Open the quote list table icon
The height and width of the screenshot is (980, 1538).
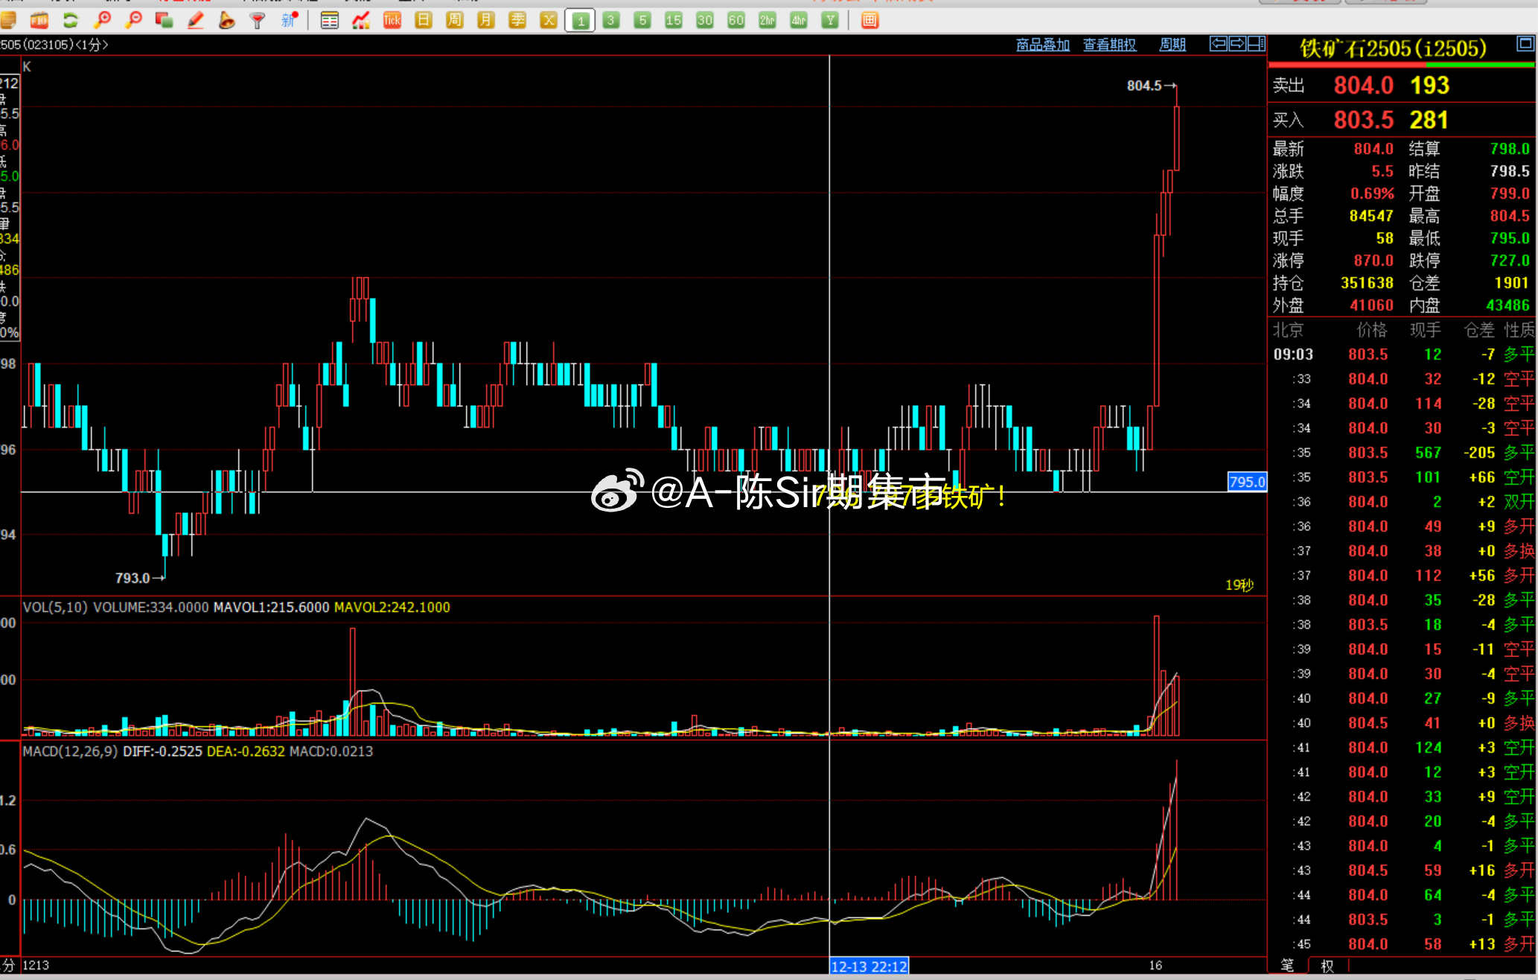click(x=329, y=20)
